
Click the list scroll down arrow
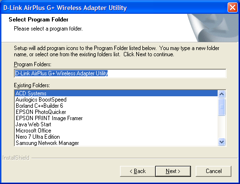coord(221,142)
